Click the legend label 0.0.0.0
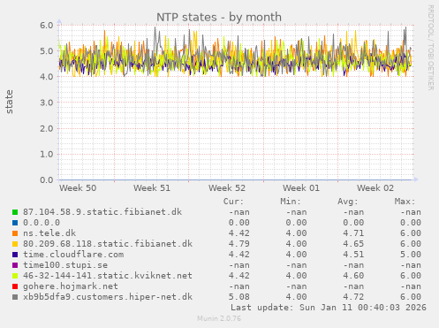439x328 pixels. pos(42,223)
